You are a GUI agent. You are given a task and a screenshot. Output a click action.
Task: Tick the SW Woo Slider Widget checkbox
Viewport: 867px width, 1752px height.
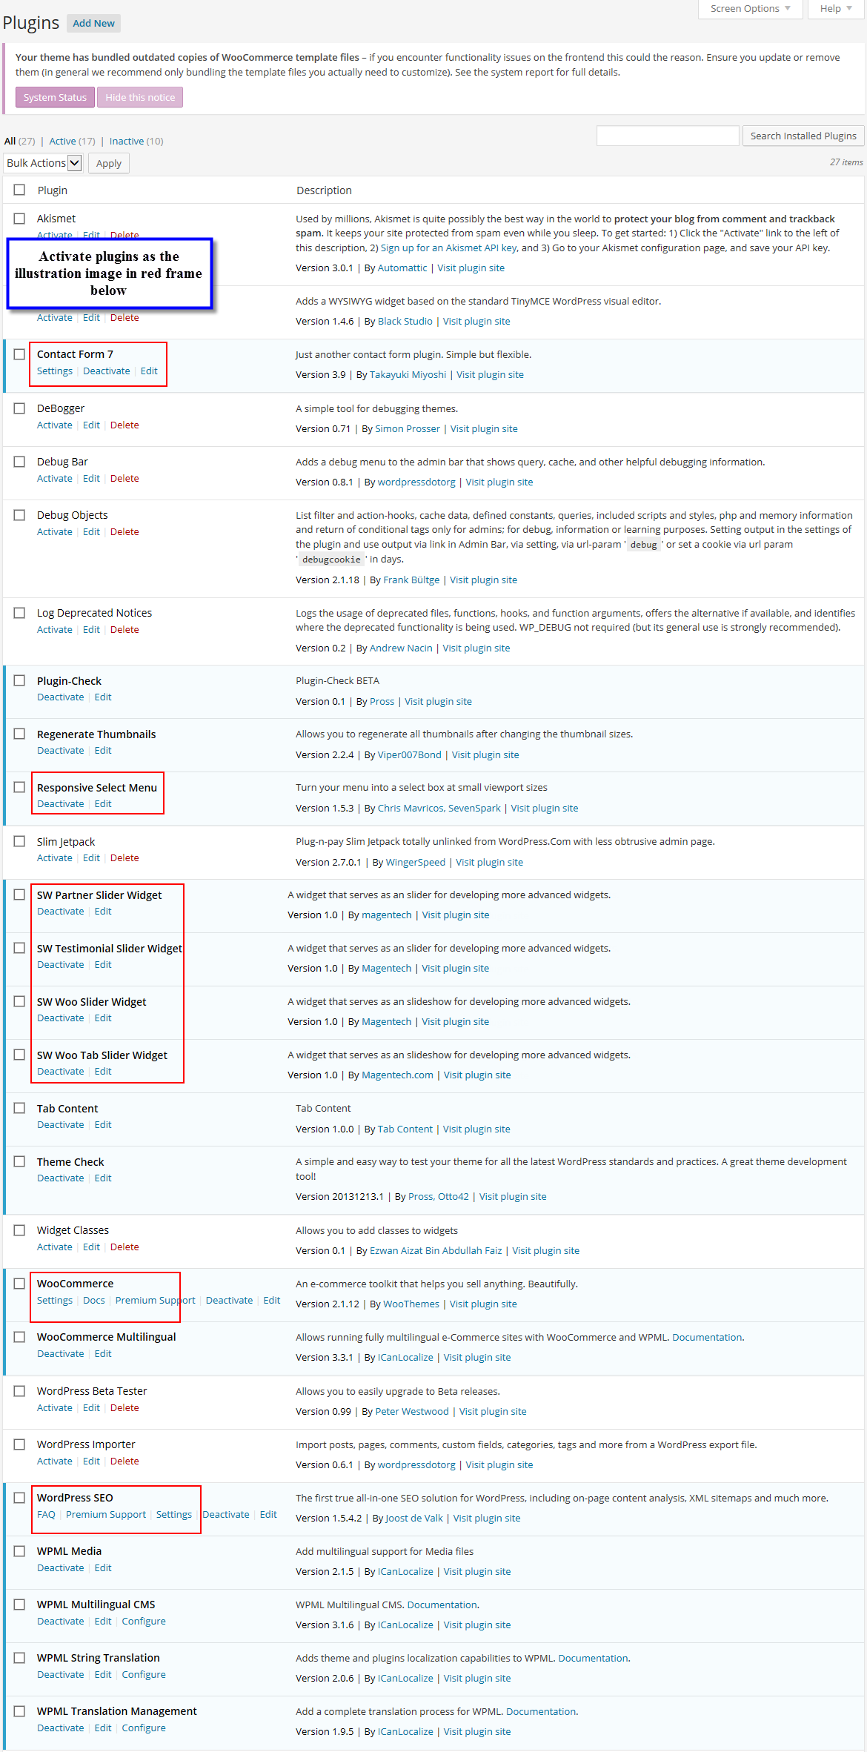click(x=19, y=1001)
